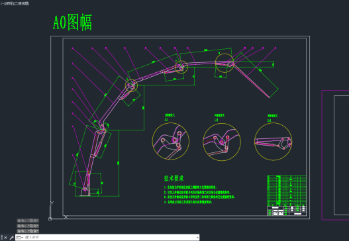Screen dimensions: 349x241
Task: Select the 技术要求 heading text
Action: 174,178
